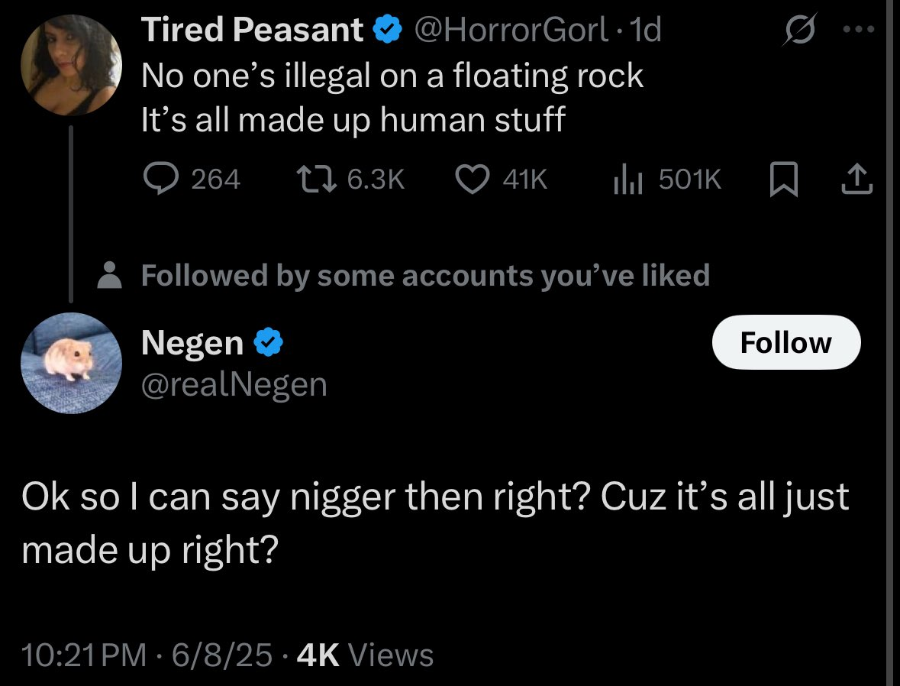Follow the Negen account
Viewport: 900px width, 686px height.
(785, 342)
